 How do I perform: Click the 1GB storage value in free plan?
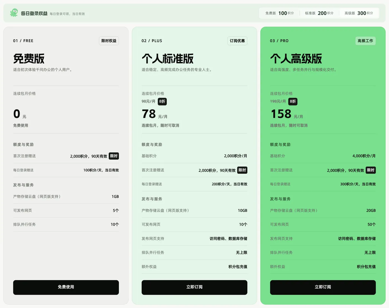click(x=115, y=196)
